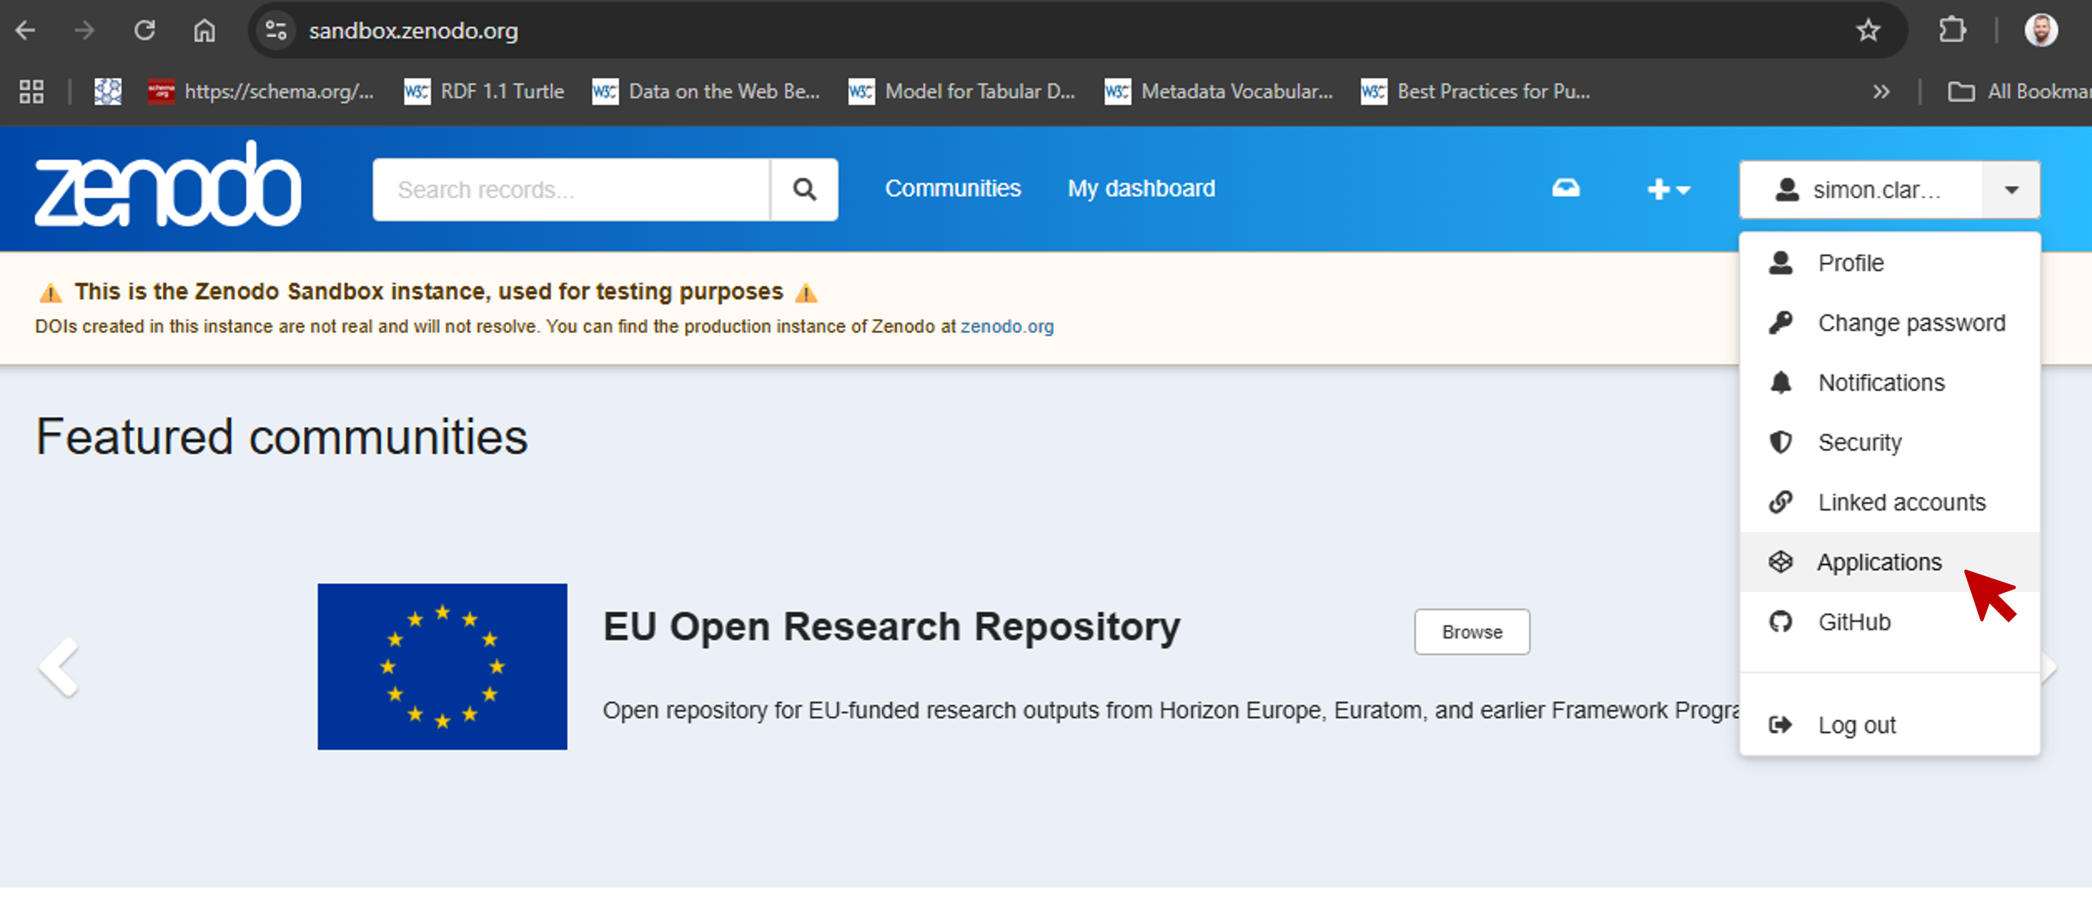Follow the zenodo.org production link
Screen dimensions: 2092x906
[x=1007, y=327]
